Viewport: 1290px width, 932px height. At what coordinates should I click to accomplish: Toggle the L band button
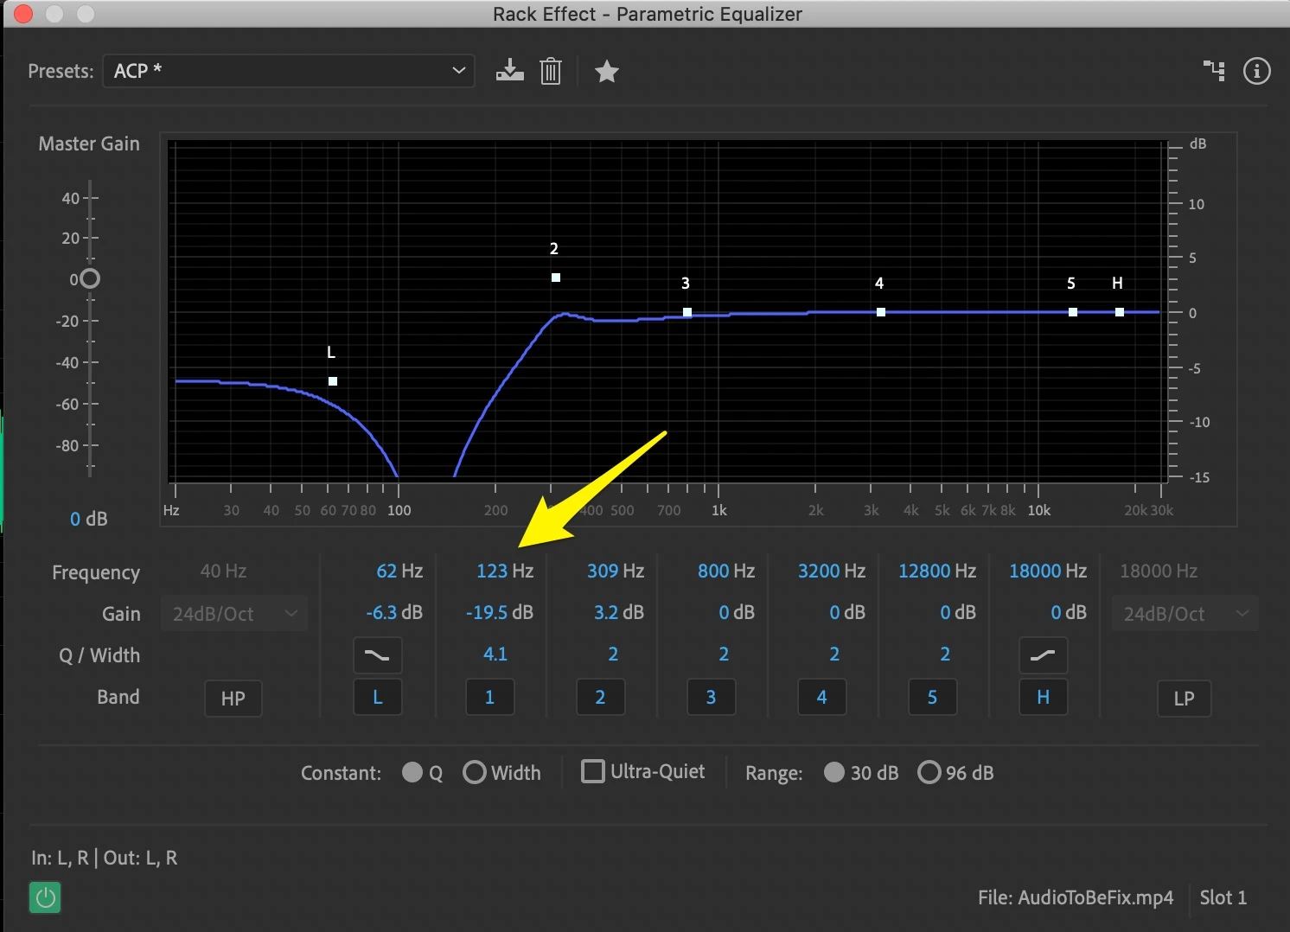[x=378, y=697]
